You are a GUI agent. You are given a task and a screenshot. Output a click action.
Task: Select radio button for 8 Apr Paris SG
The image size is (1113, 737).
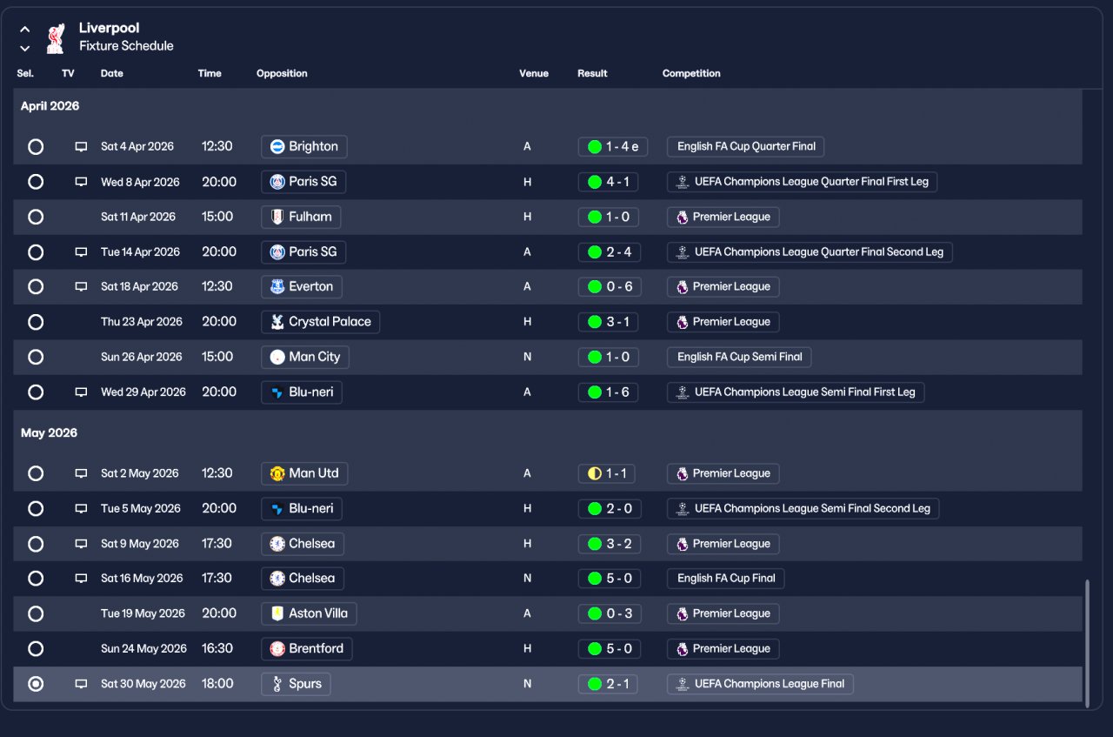point(36,182)
